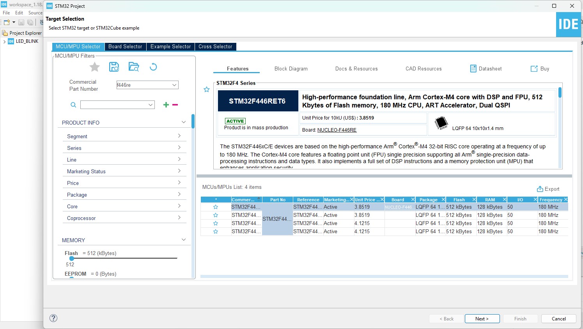583x329 pixels.
Task: Show favorite MCUs with gray star icon
Action: pos(94,67)
